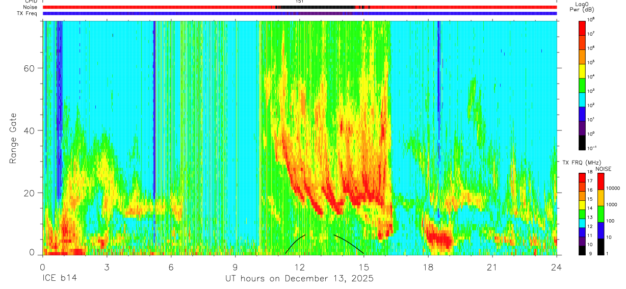Click the 100 label on the NOISE legend

(x=611, y=221)
